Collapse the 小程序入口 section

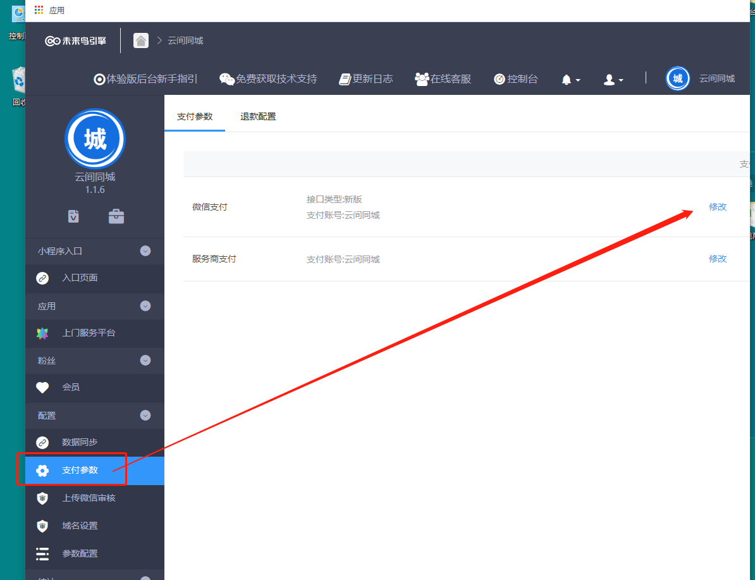tap(145, 251)
